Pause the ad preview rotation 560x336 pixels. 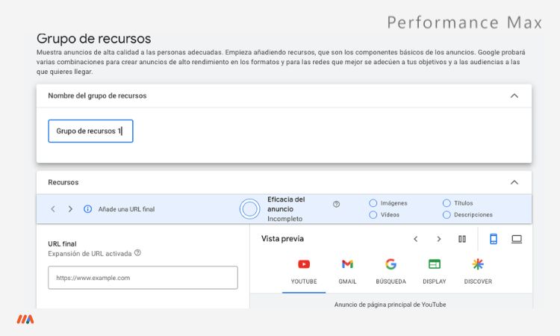click(462, 239)
